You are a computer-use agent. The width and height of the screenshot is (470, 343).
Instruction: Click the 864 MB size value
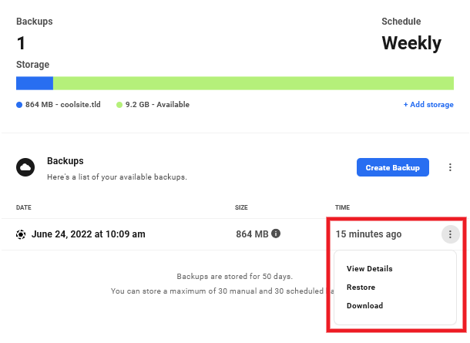(252, 234)
